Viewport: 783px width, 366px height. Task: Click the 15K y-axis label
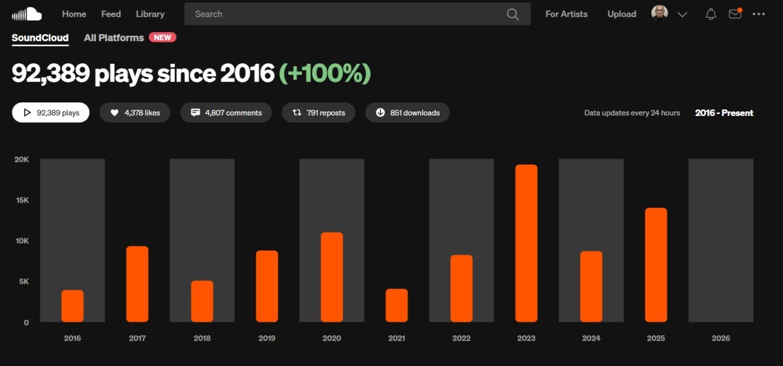[x=22, y=200]
